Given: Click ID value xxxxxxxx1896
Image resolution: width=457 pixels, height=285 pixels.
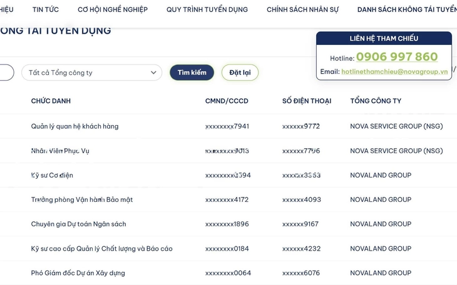Looking at the screenshot, I should [x=227, y=224].
